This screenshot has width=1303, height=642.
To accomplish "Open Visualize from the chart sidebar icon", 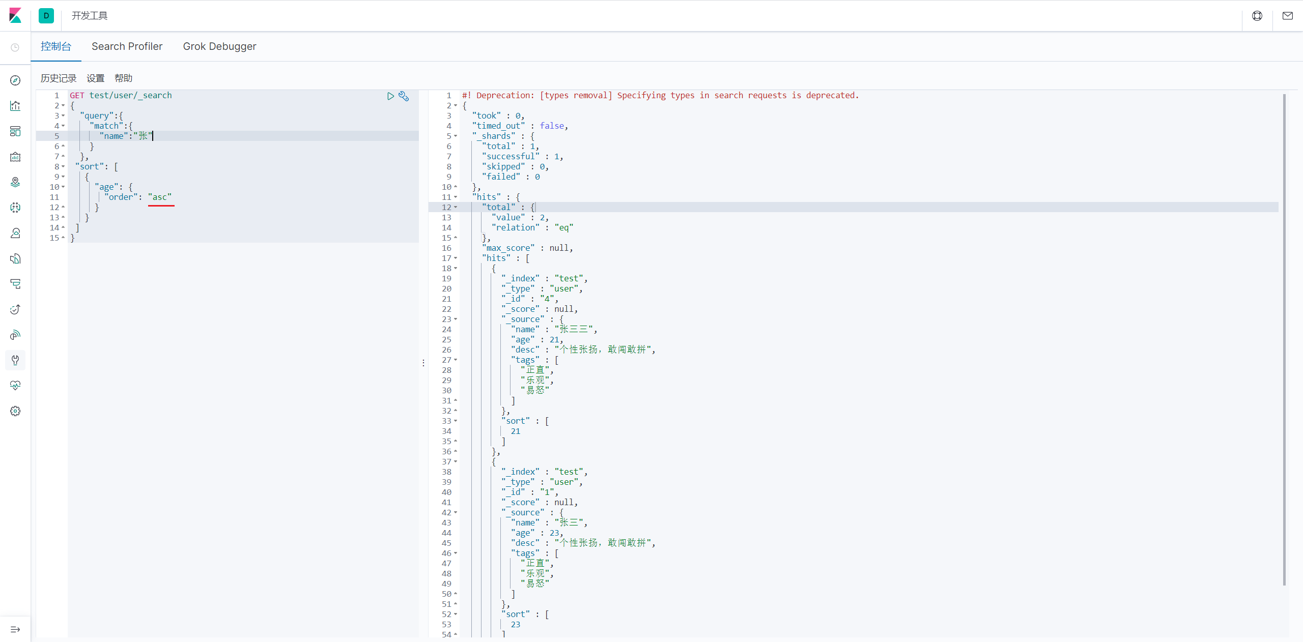I will click(x=15, y=106).
